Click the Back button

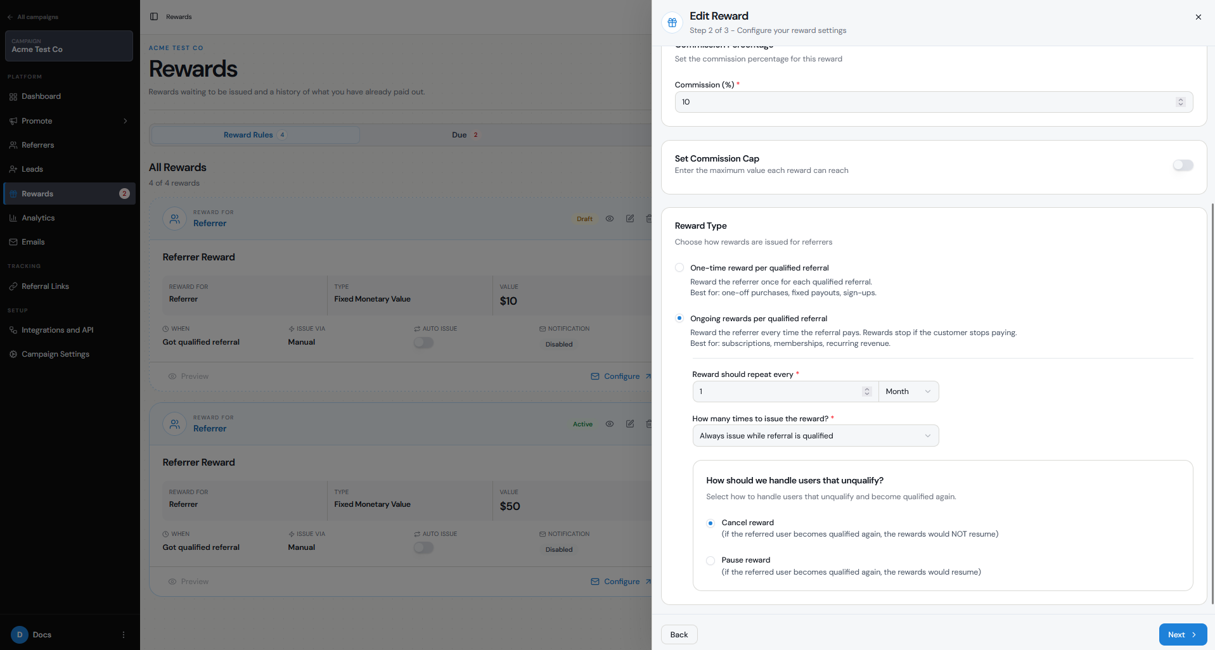pos(679,635)
